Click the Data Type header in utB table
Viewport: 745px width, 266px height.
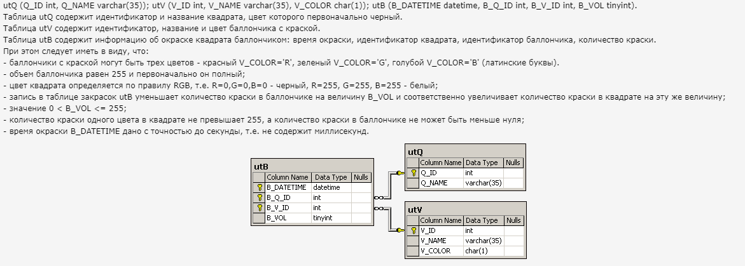pos(331,177)
